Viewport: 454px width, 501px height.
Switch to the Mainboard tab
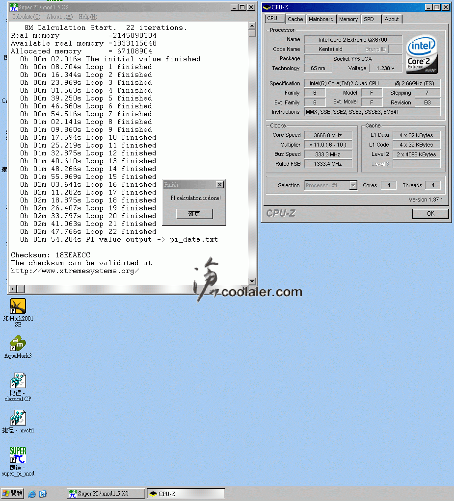(321, 19)
